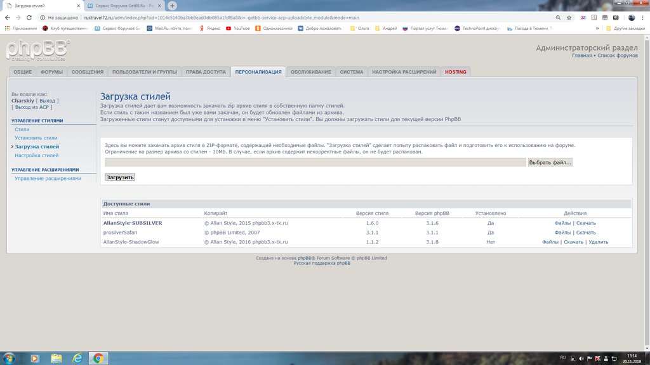Open the YouTube bookmark

[238, 29]
